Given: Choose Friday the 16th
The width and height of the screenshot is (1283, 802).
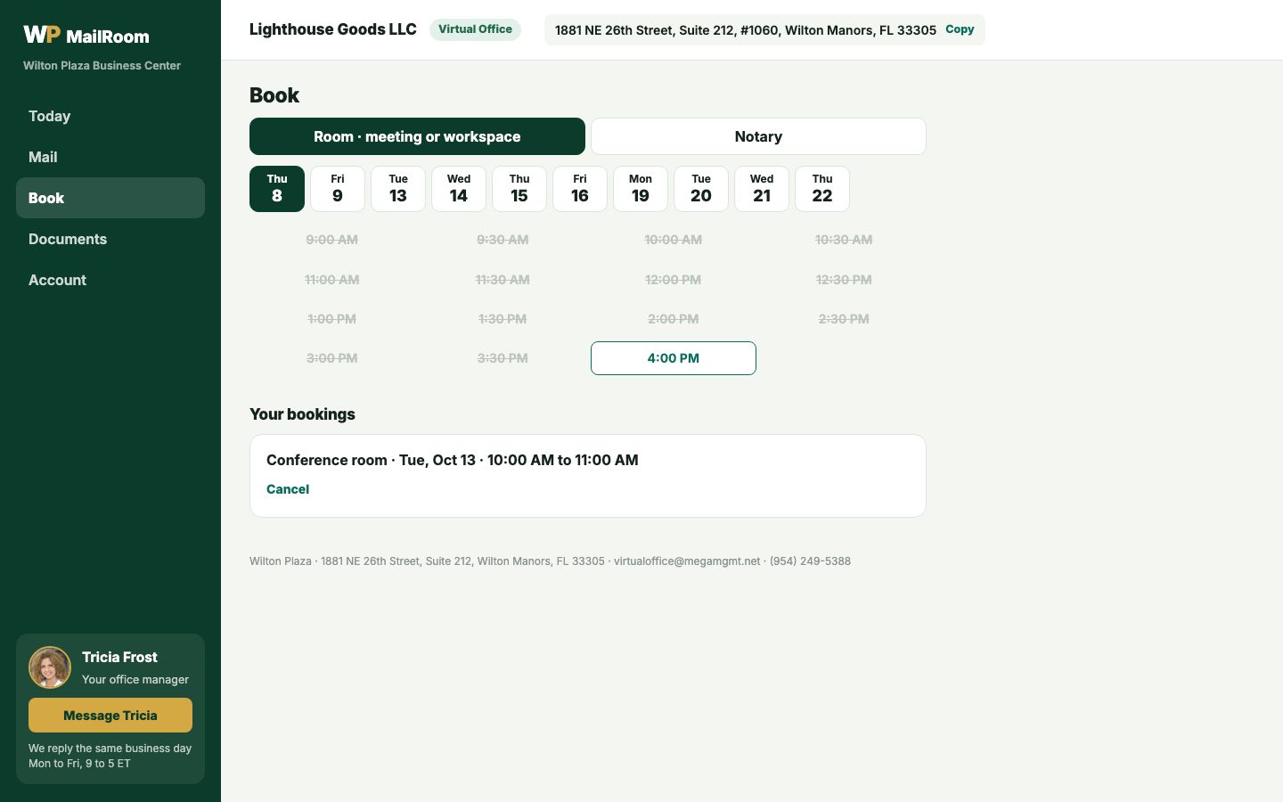Looking at the screenshot, I should click(x=580, y=189).
